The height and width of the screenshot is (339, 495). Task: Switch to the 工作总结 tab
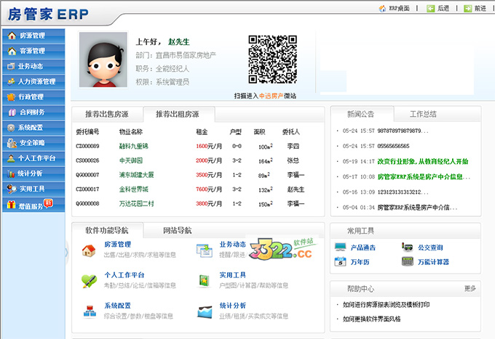coord(423,114)
